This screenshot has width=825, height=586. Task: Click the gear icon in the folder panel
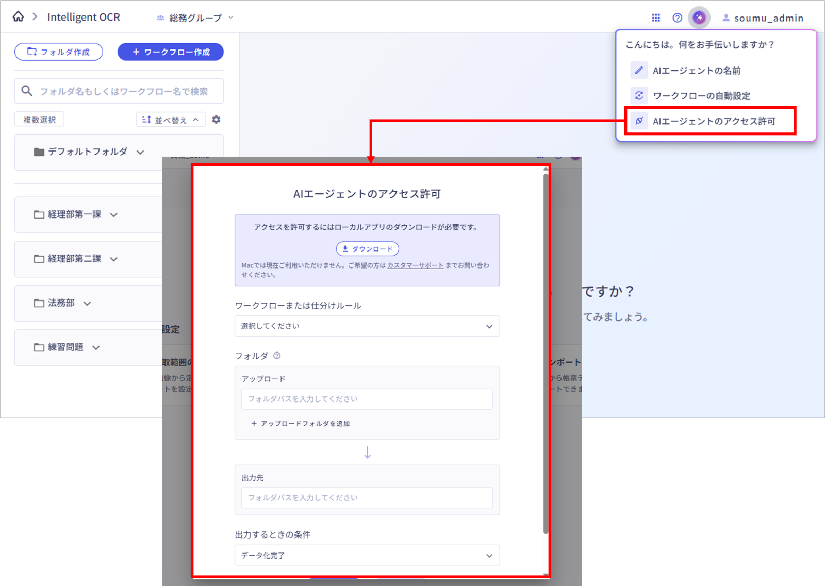point(216,119)
